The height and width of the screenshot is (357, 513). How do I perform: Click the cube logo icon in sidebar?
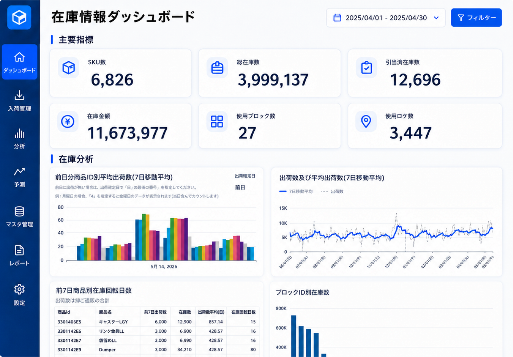19,17
